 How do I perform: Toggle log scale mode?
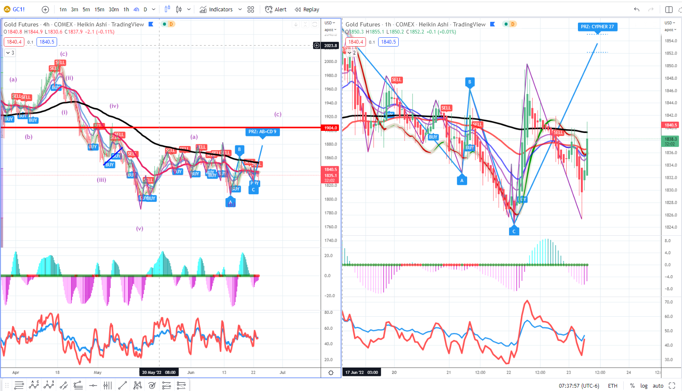point(644,386)
